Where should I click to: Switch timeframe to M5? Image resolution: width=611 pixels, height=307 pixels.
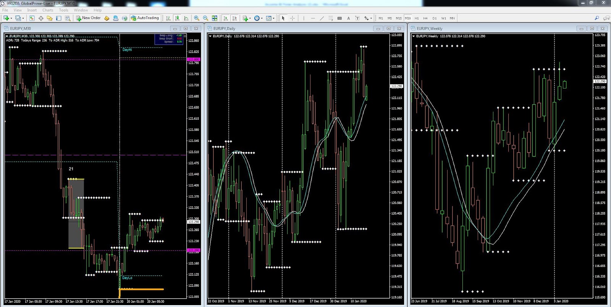coord(390,18)
